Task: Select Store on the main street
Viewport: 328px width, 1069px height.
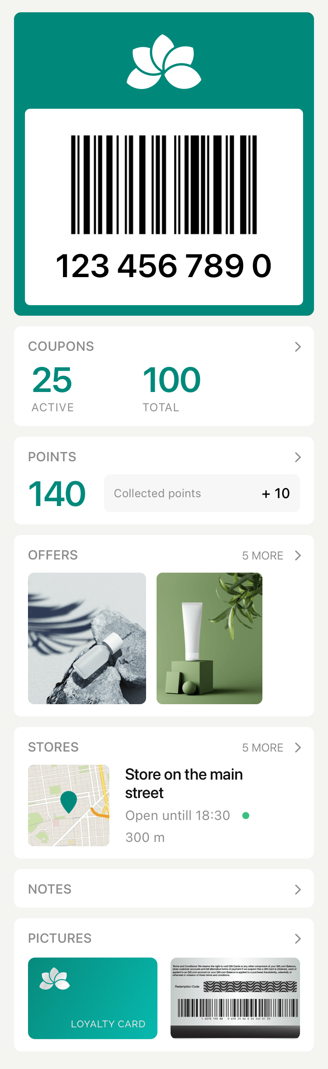Action: 184,784
